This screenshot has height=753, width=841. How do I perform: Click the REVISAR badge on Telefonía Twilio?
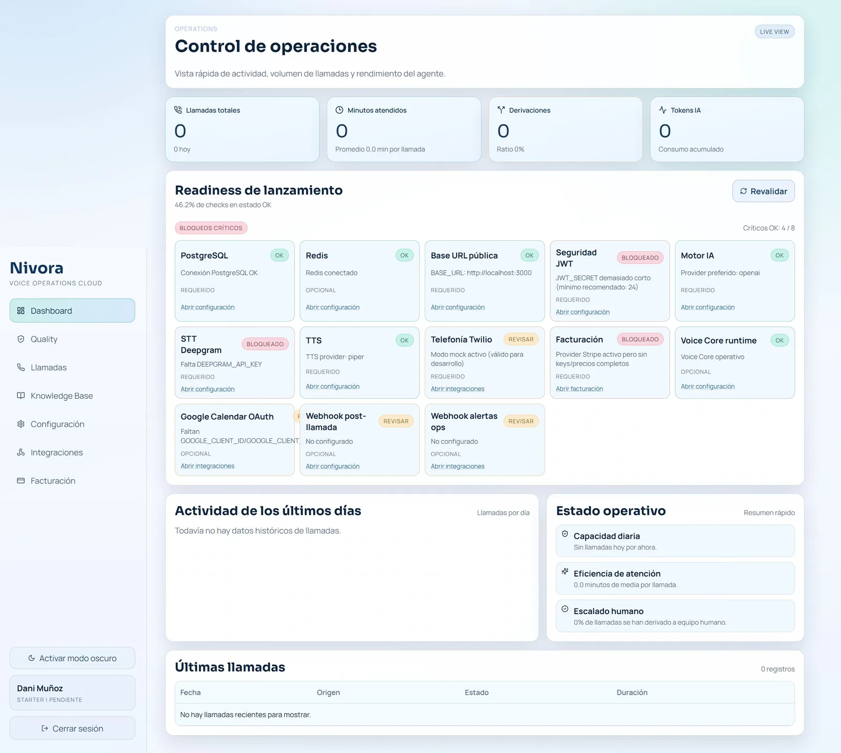coord(521,339)
